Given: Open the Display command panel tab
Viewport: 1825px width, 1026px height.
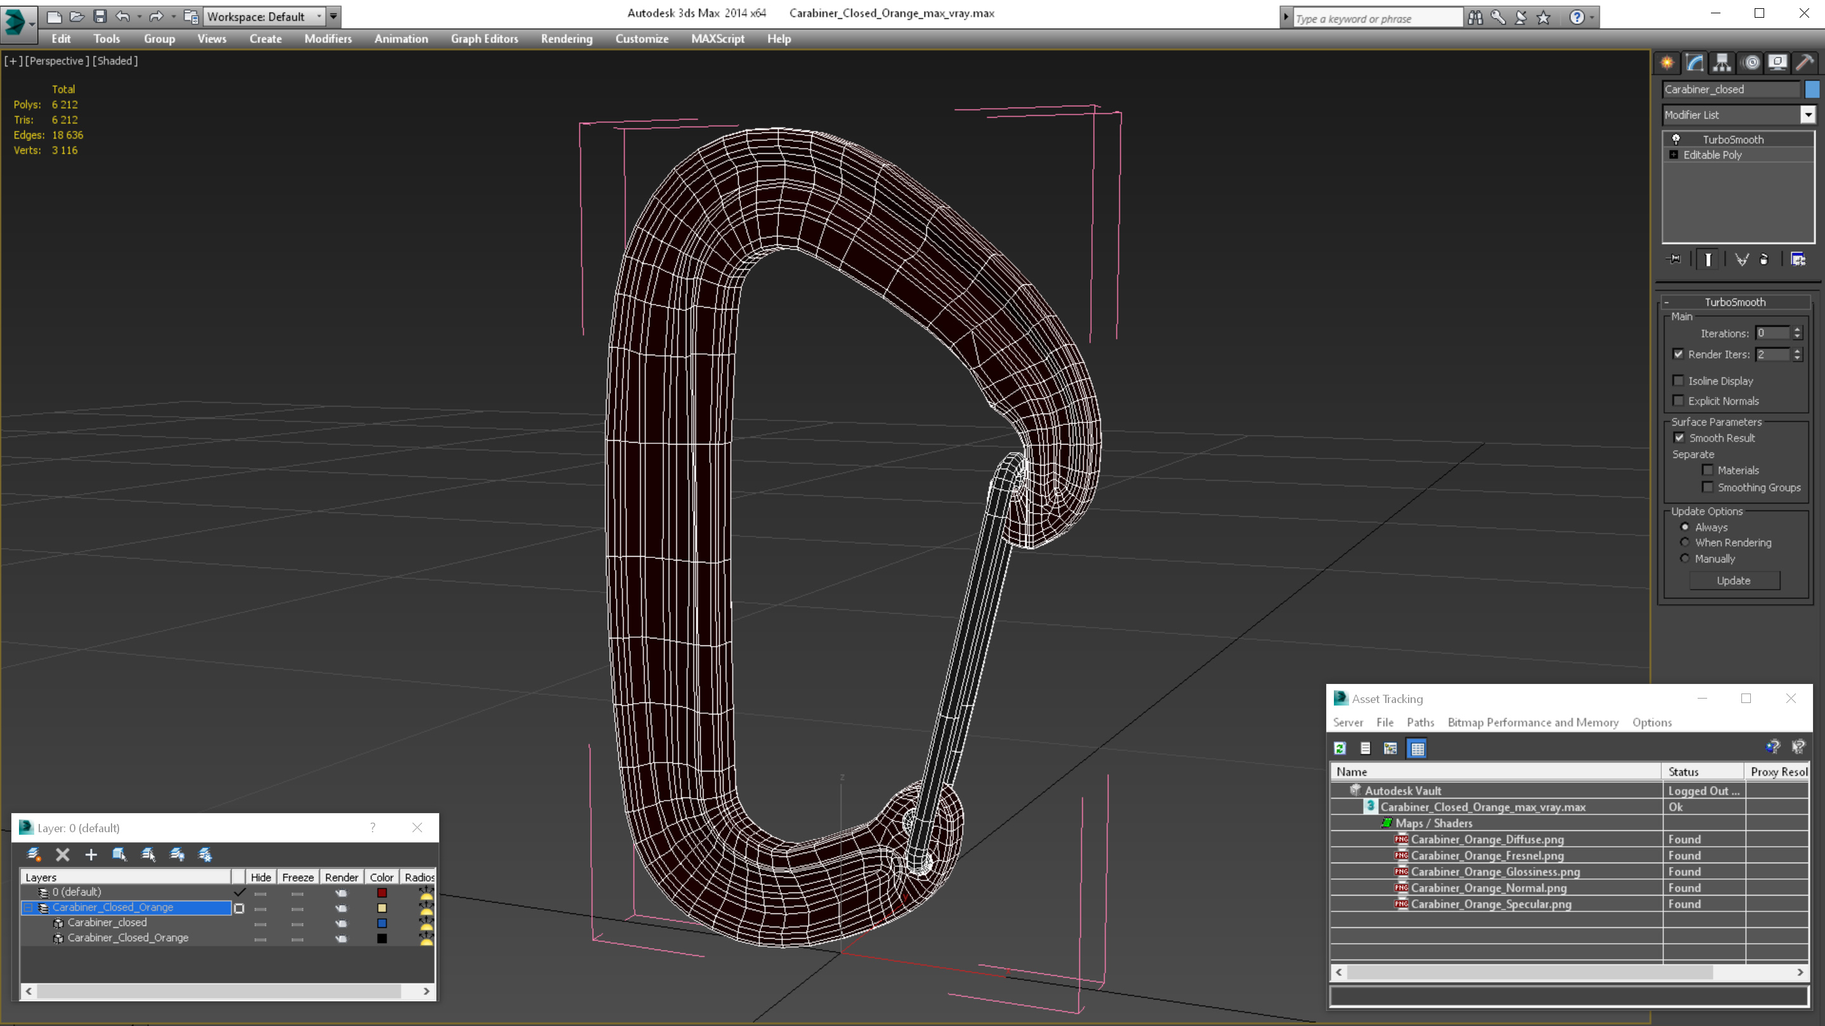Looking at the screenshot, I should pyautogui.click(x=1777, y=62).
